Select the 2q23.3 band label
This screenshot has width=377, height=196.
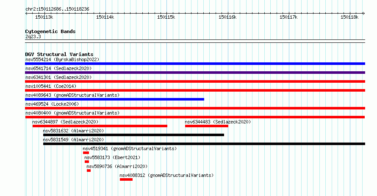[x=33, y=37]
